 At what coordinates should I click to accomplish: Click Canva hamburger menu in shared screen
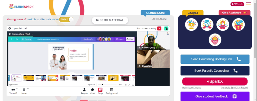[12, 39]
